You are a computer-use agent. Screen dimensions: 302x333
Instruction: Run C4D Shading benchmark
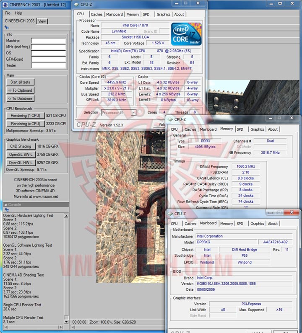(x=21, y=146)
